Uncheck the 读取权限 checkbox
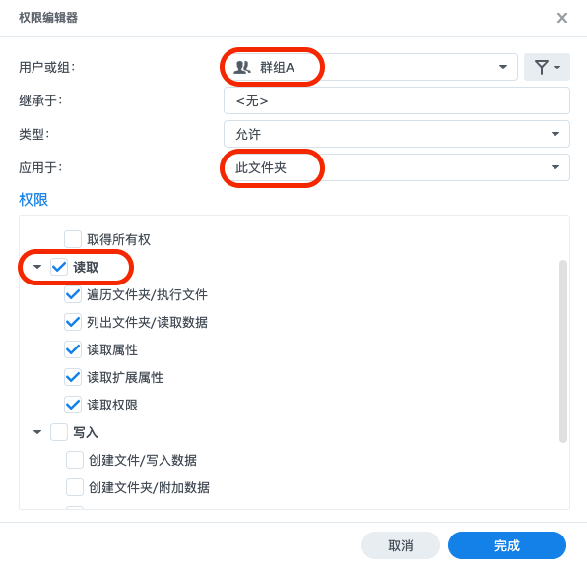587x568 pixels. click(73, 405)
